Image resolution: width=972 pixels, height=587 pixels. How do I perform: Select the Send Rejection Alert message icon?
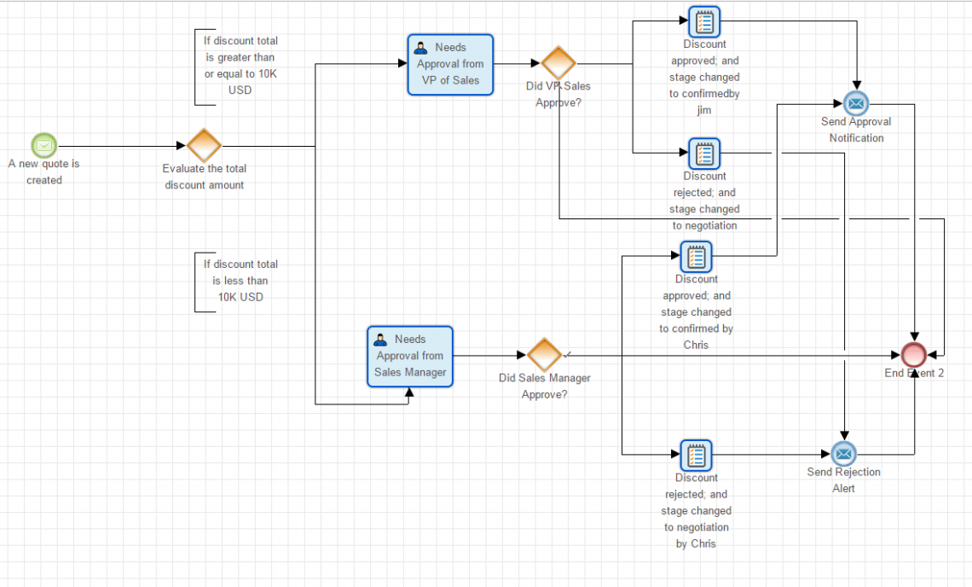(843, 453)
